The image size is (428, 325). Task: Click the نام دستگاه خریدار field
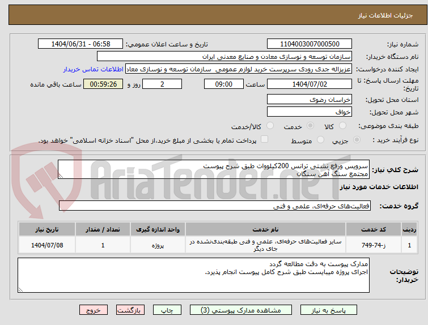click(x=224, y=57)
